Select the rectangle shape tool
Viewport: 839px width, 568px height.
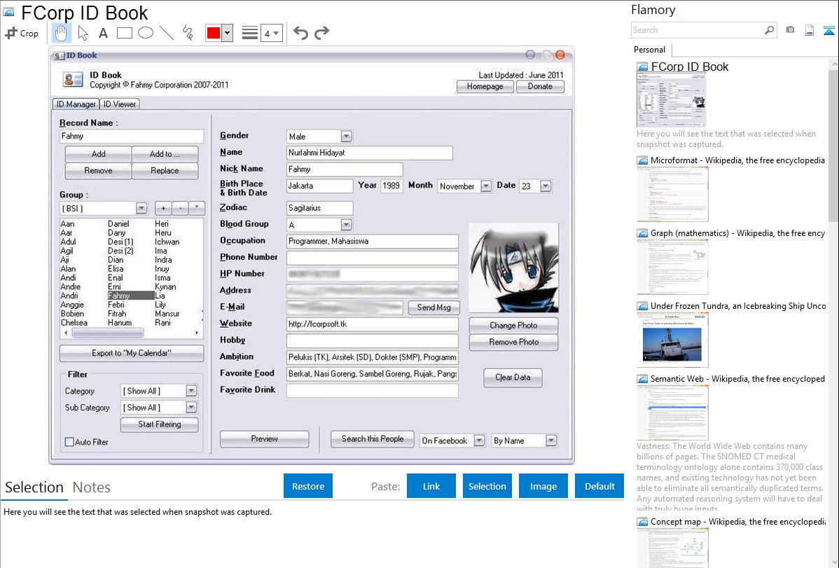pyautogui.click(x=124, y=33)
